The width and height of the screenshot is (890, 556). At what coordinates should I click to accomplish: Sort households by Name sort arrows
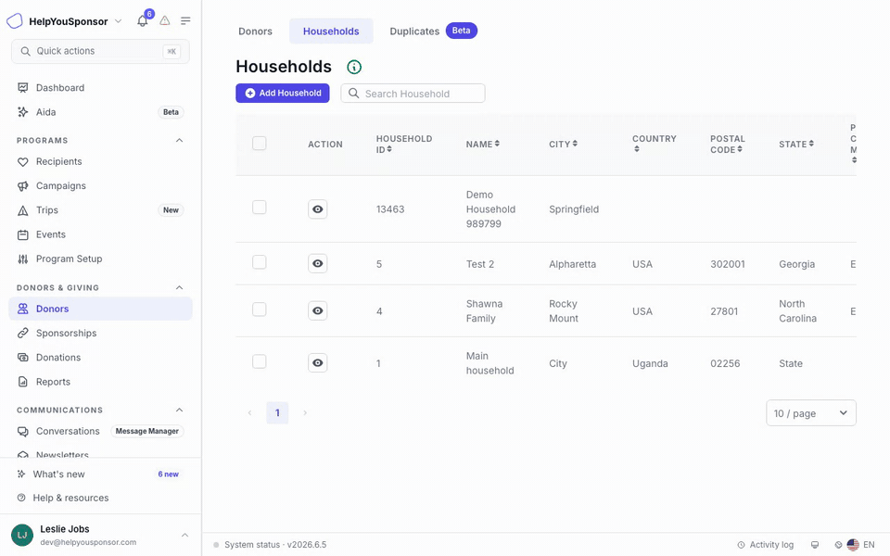point(497,144)
